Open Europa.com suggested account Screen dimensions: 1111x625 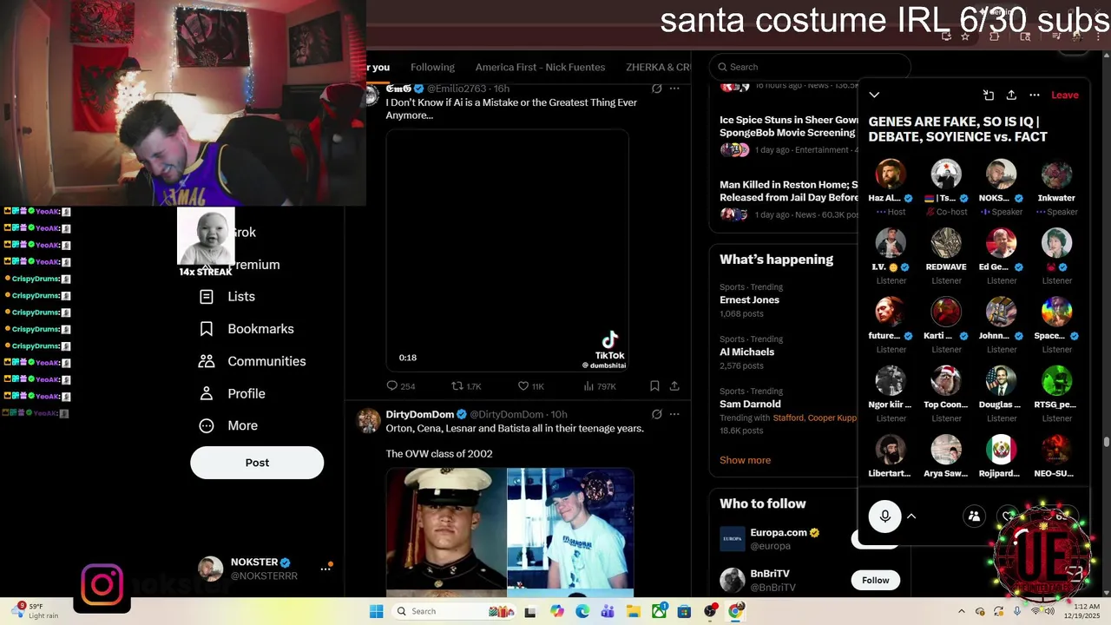click(779, 532)
